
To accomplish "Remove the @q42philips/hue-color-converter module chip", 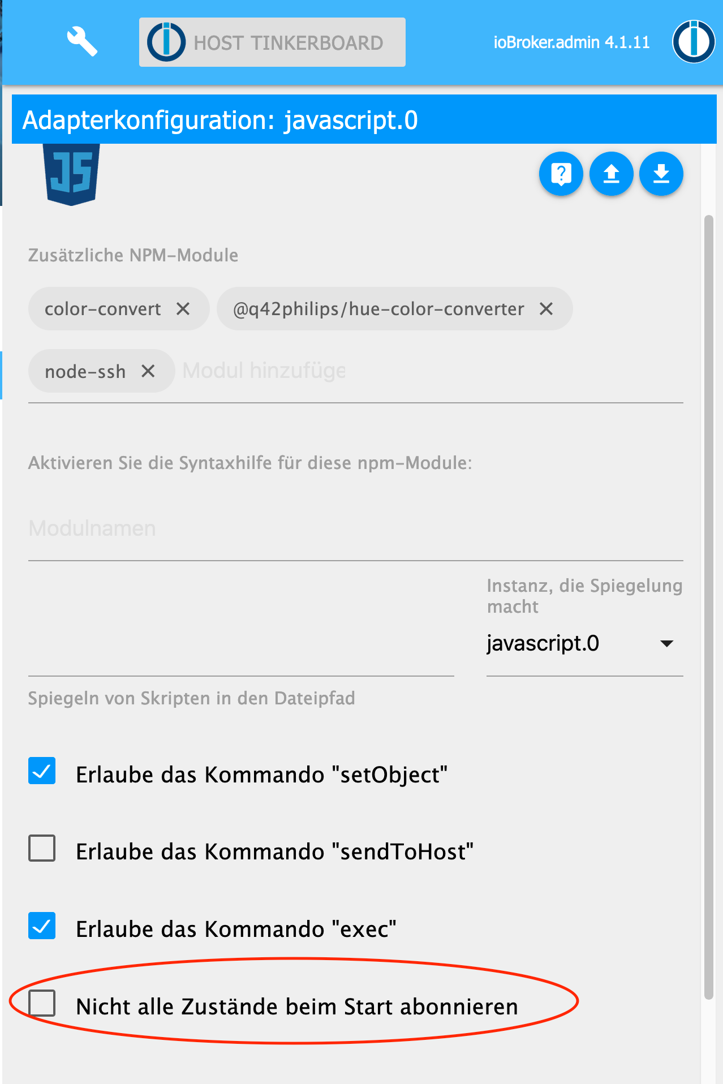I will (546, 309).
